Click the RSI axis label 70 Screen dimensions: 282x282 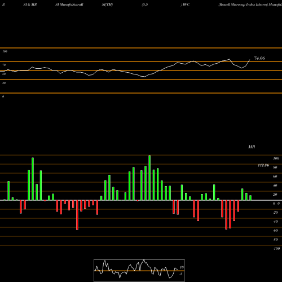(x=4, y=65)
